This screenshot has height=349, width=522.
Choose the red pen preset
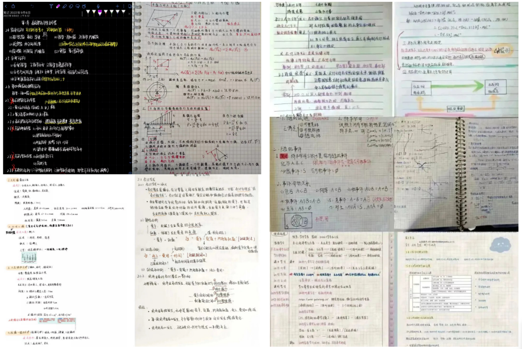point(106,12)
